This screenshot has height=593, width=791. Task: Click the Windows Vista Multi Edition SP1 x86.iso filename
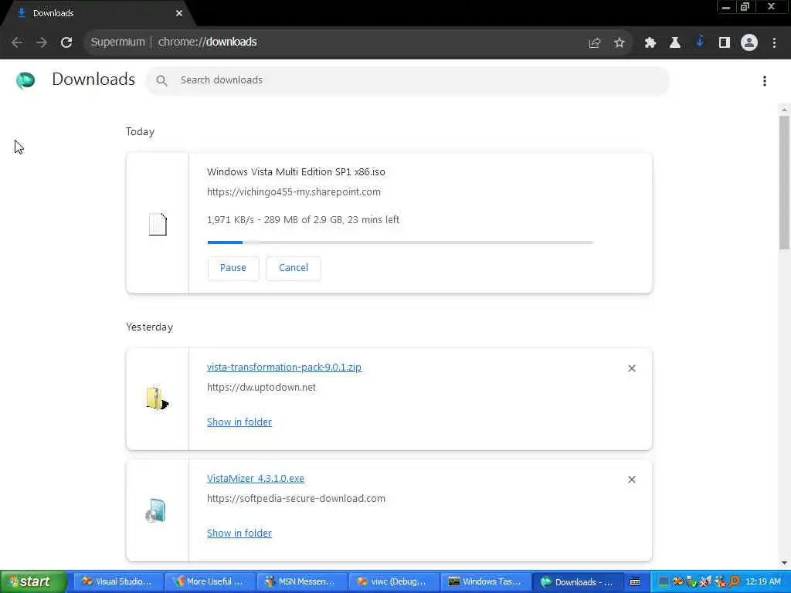click(296, 172)
